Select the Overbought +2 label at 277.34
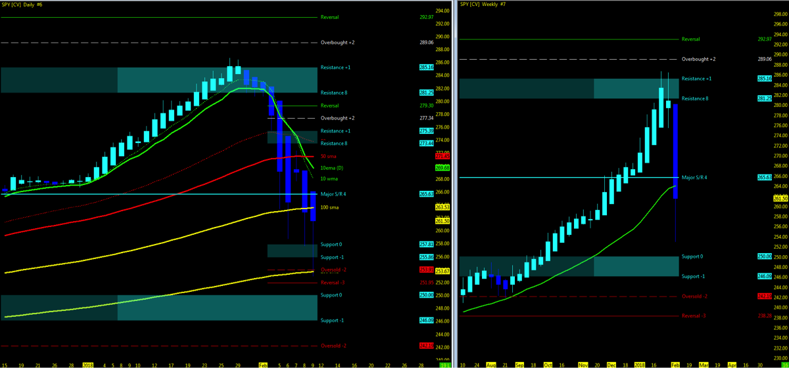 coord(337,118)
